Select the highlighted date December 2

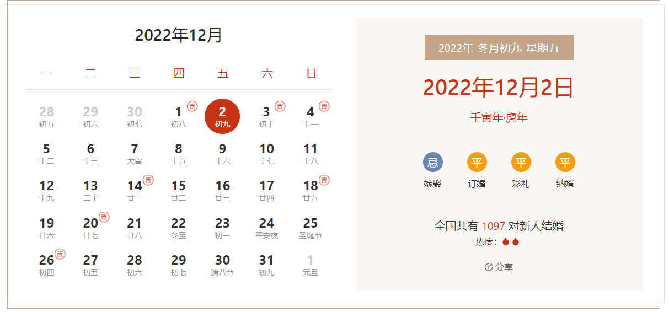pyautogui.click(x=222, y=117)
